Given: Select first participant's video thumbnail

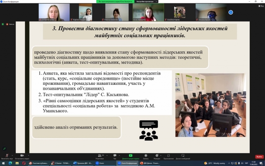Looking at the screenshot, I should (54, 12).
